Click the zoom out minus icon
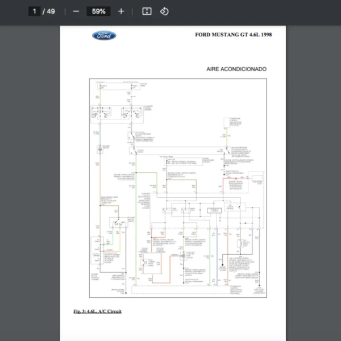Image resolution: width=341 pixels, height=341 pixels. point(76,11)
